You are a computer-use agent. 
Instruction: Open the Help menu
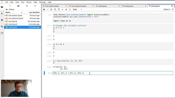point(49,2)
